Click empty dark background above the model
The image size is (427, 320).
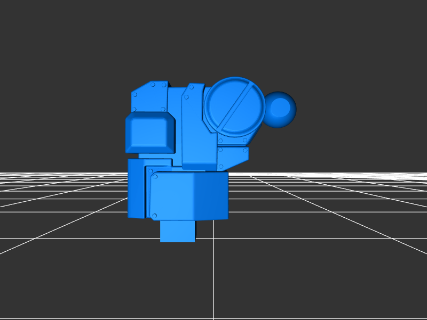[213, 37]
